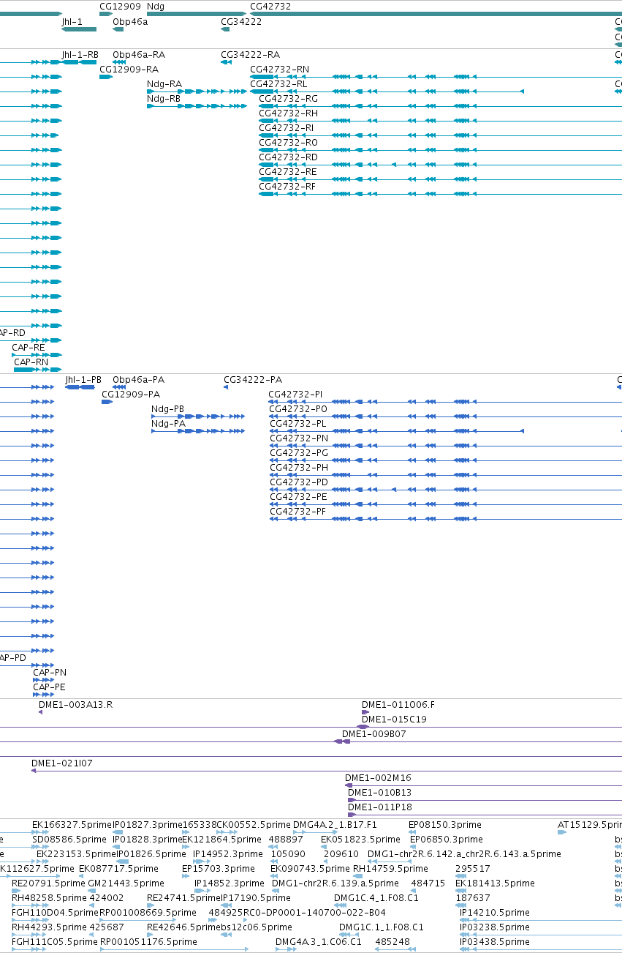Image resolution: width=622 pixels, height=953 pixels.
Task: Select the RH14759.5prime EST label
Action: click(x=390, y=869)
